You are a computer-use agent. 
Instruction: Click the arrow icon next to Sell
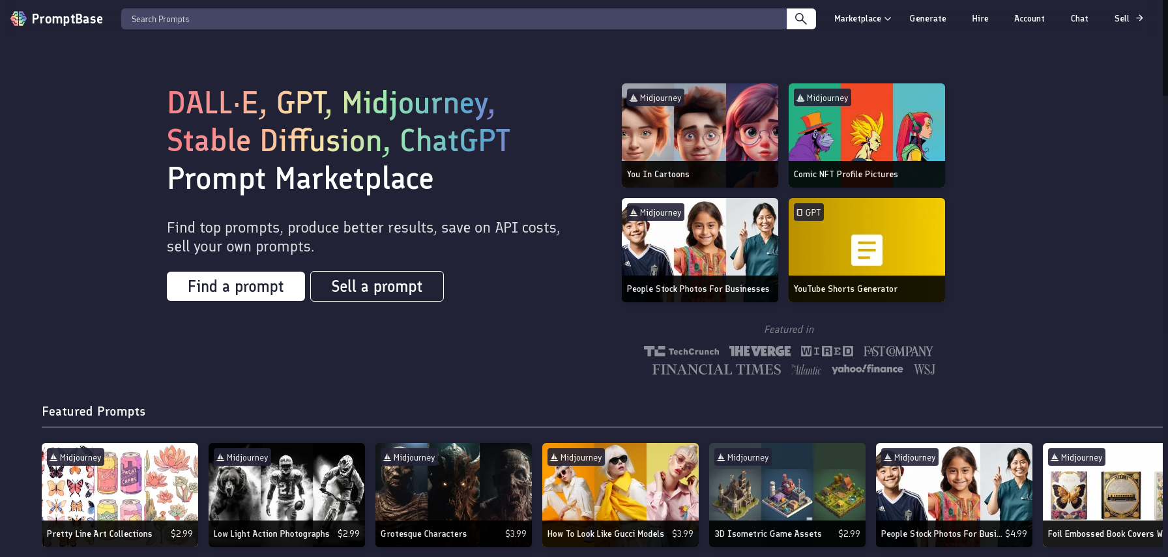click(1139, 18)
